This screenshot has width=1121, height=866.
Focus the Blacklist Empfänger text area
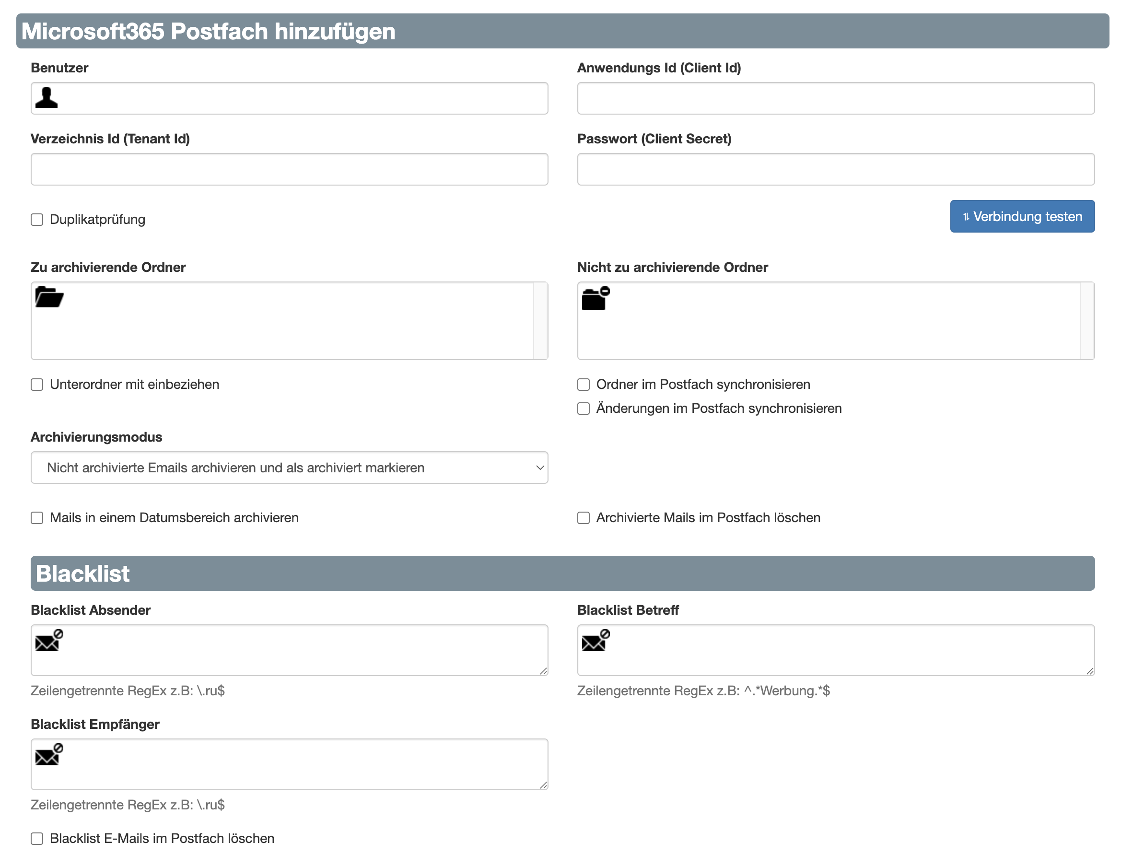pos(290,764)
